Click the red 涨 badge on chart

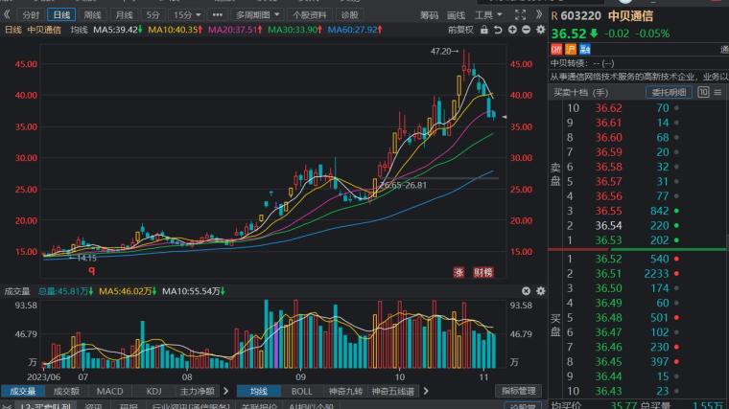459,273
